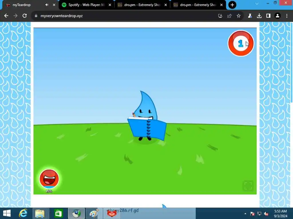Click the lock site info icon
This screenshot has width=293, height=219.
[36, 16]
